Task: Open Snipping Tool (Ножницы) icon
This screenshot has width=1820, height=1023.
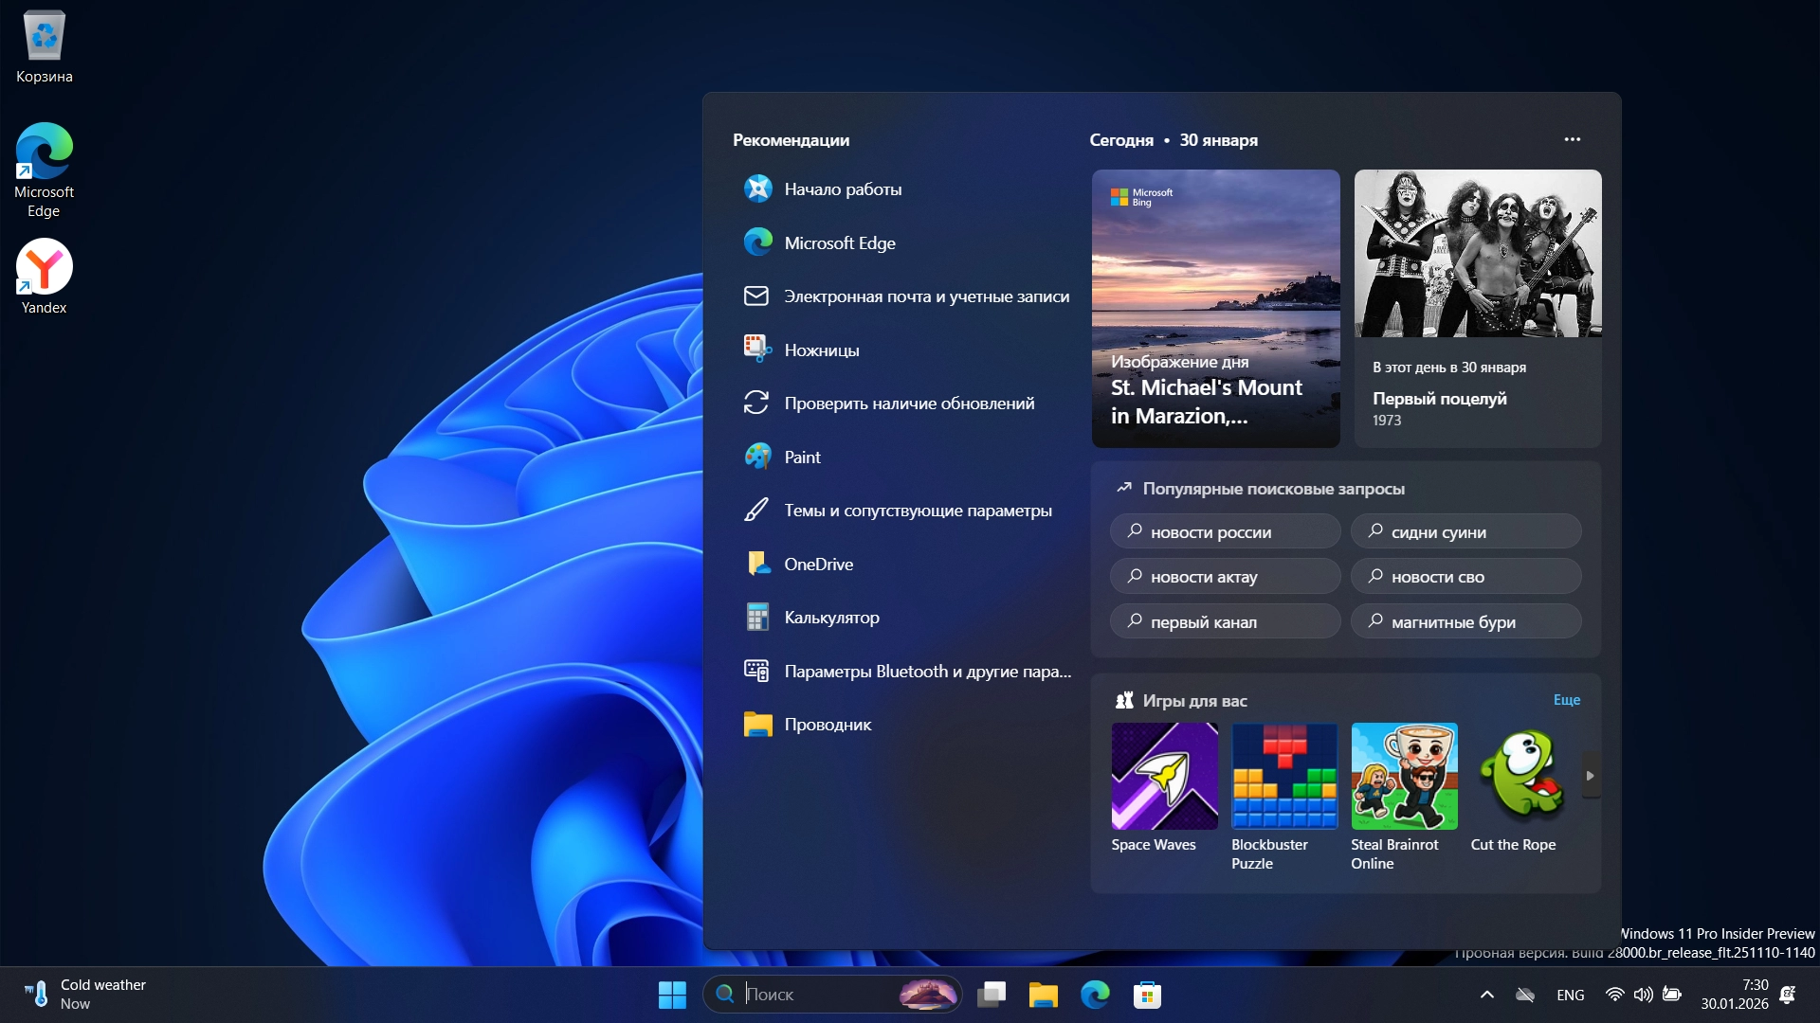Action: click(x=756, y=350)
